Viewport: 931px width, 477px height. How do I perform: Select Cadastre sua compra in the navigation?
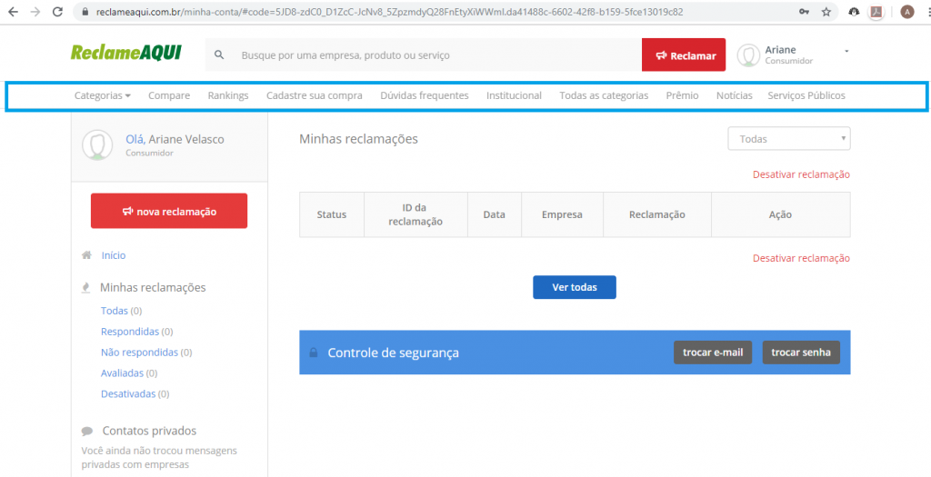coord(314,95)
